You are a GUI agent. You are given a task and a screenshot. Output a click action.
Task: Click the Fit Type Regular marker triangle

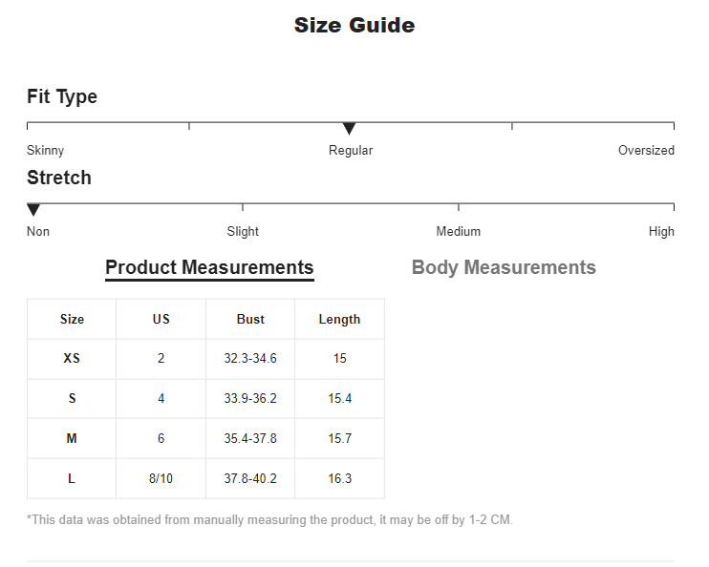point(349,128)
